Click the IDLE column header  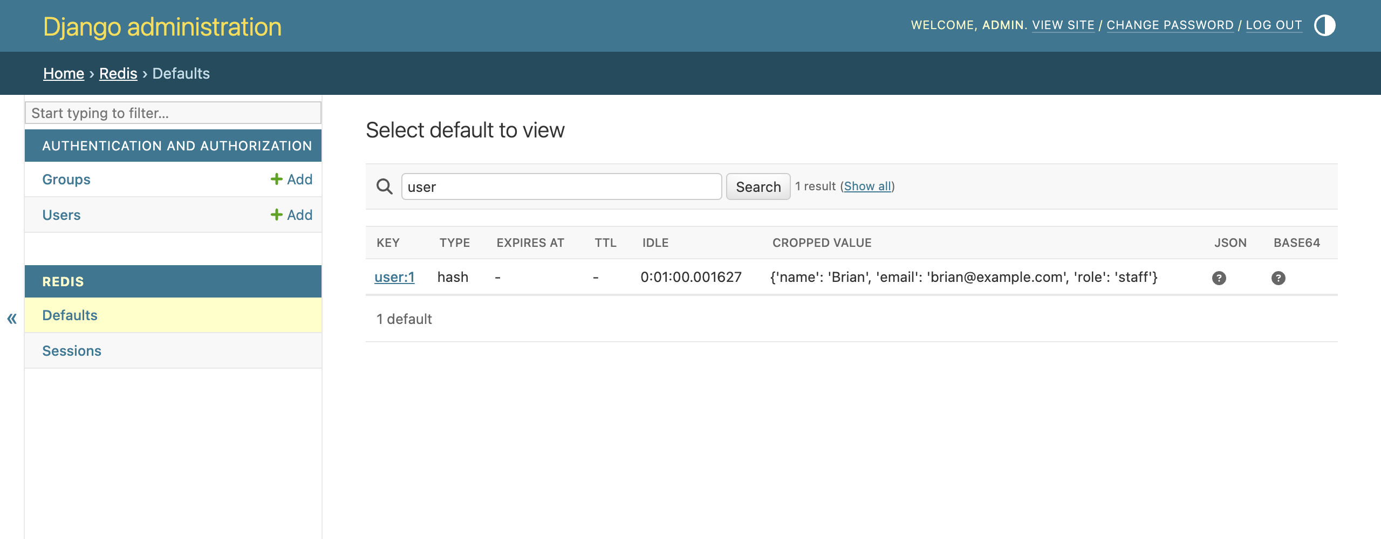click(655, 243)
